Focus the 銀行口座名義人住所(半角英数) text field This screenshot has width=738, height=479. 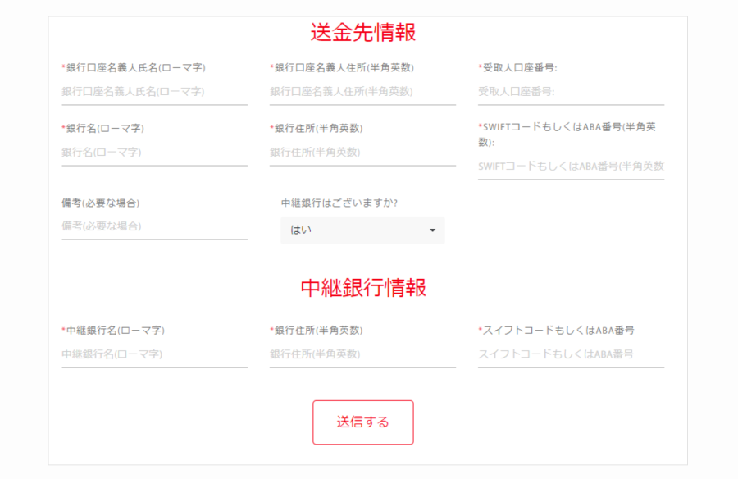[x=362, y=92]
